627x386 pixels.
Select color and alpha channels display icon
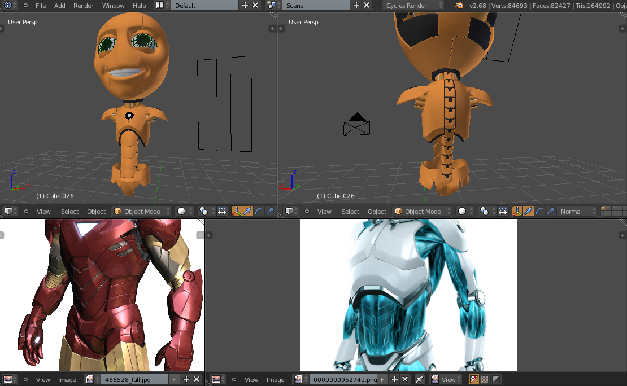473,380
